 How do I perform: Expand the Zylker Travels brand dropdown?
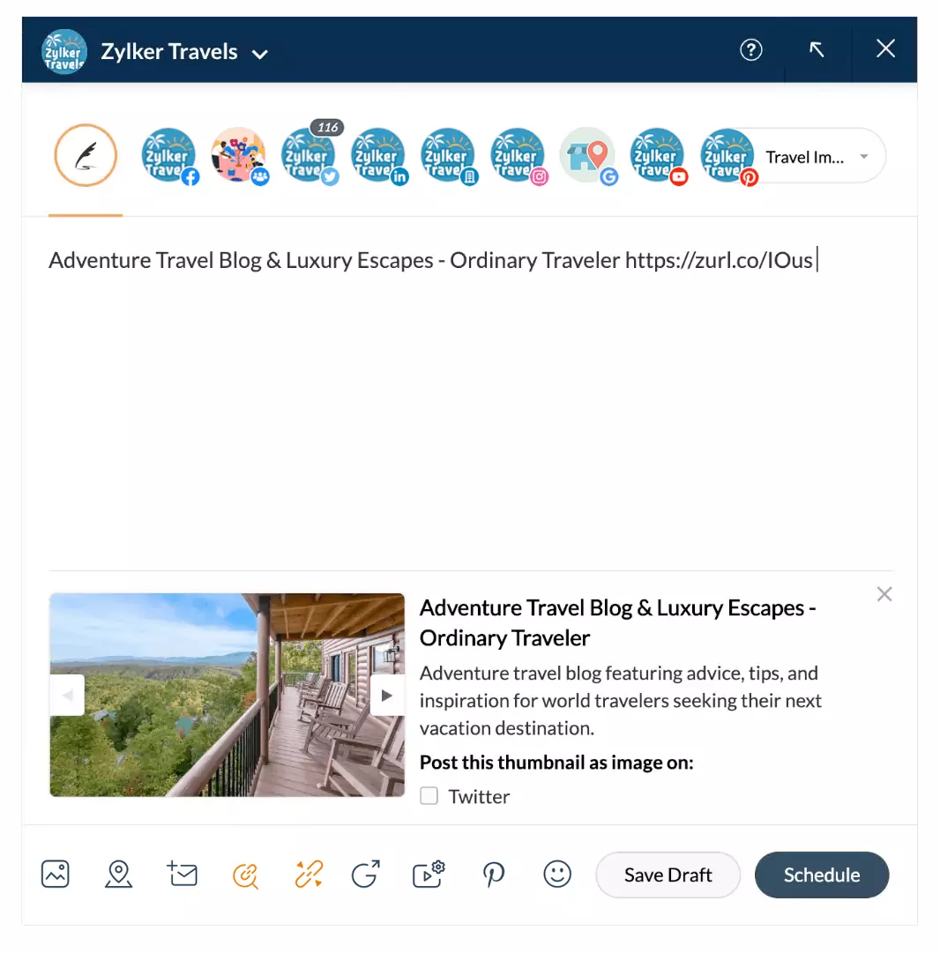point(259,54)
